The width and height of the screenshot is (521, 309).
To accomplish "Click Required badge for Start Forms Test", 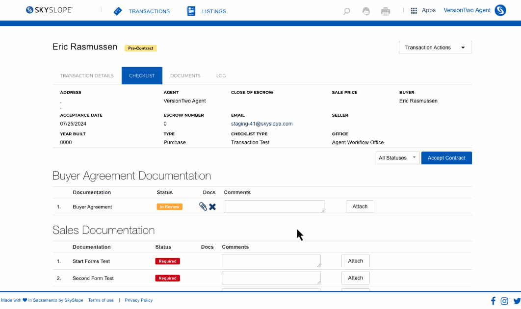I will tap(167, 261).
